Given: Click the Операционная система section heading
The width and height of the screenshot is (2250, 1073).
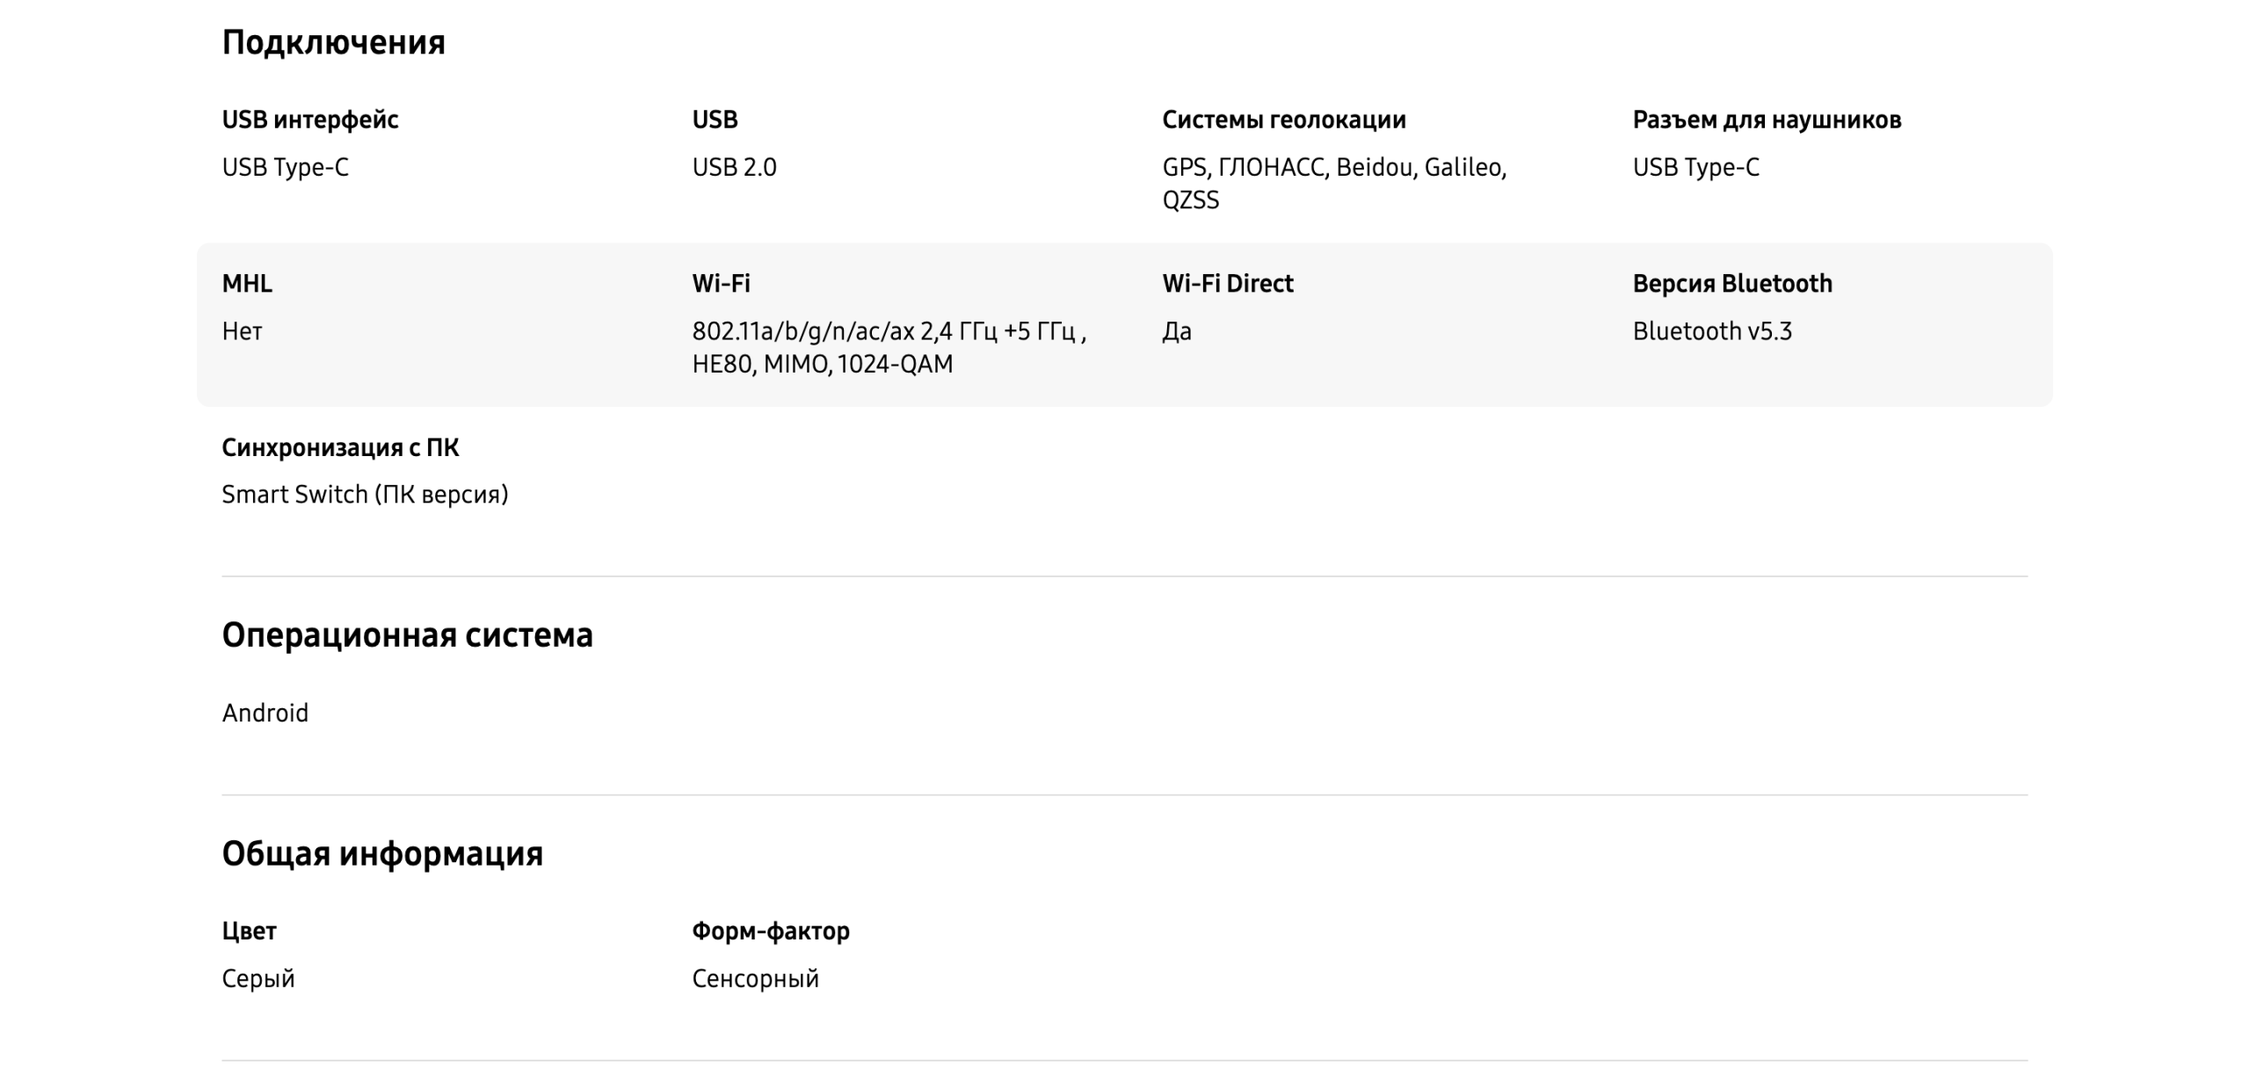Looking at the screenshot, I should click(x=407, y=634).
